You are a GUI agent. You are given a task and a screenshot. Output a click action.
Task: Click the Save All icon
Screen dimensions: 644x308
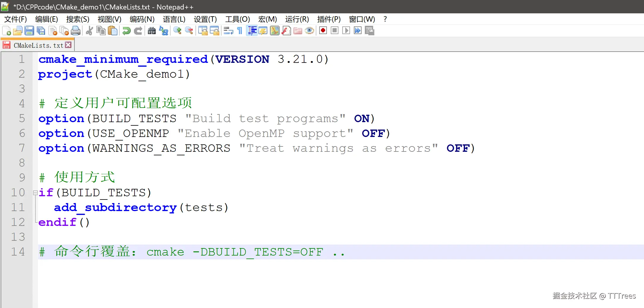click(41, 31)
